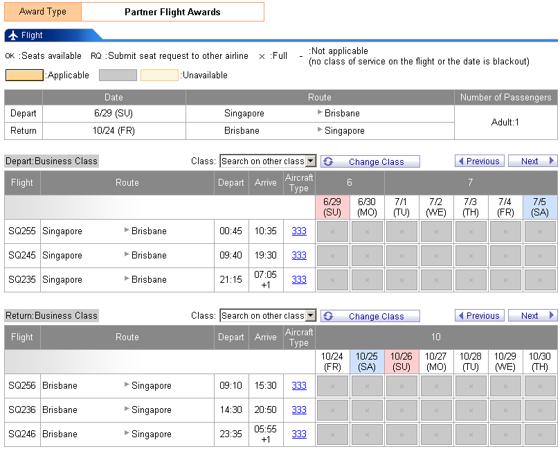Go to Next dates for the depart flight

pyautogui.click(x=532, y=161)
